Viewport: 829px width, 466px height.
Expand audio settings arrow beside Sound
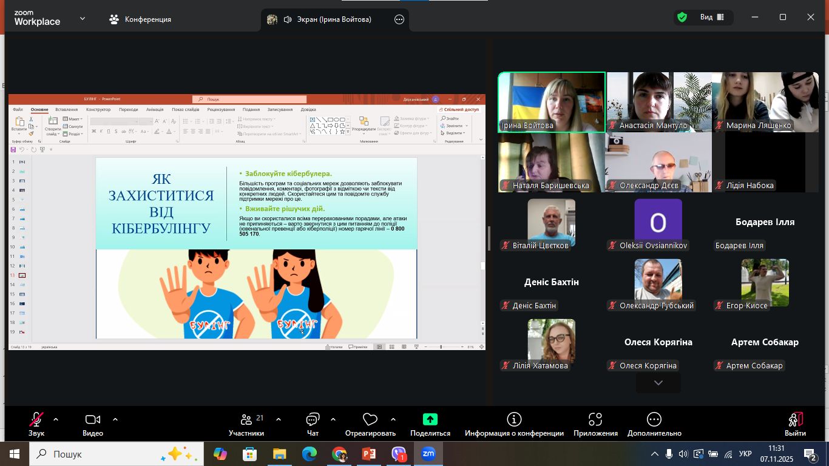coord(56,419)
